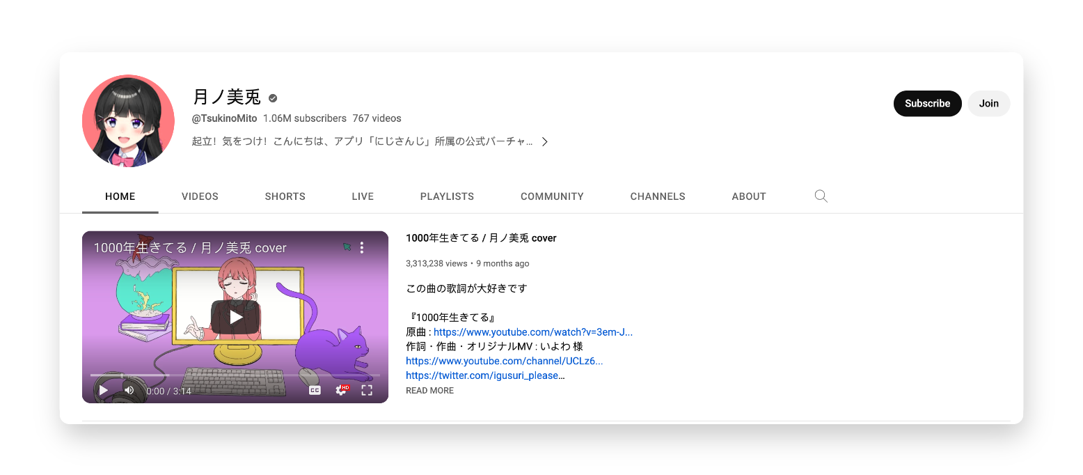1083x475 pixels.
Task: Click the verified checkmark badge beside channel name
Action: pos(273,98)
